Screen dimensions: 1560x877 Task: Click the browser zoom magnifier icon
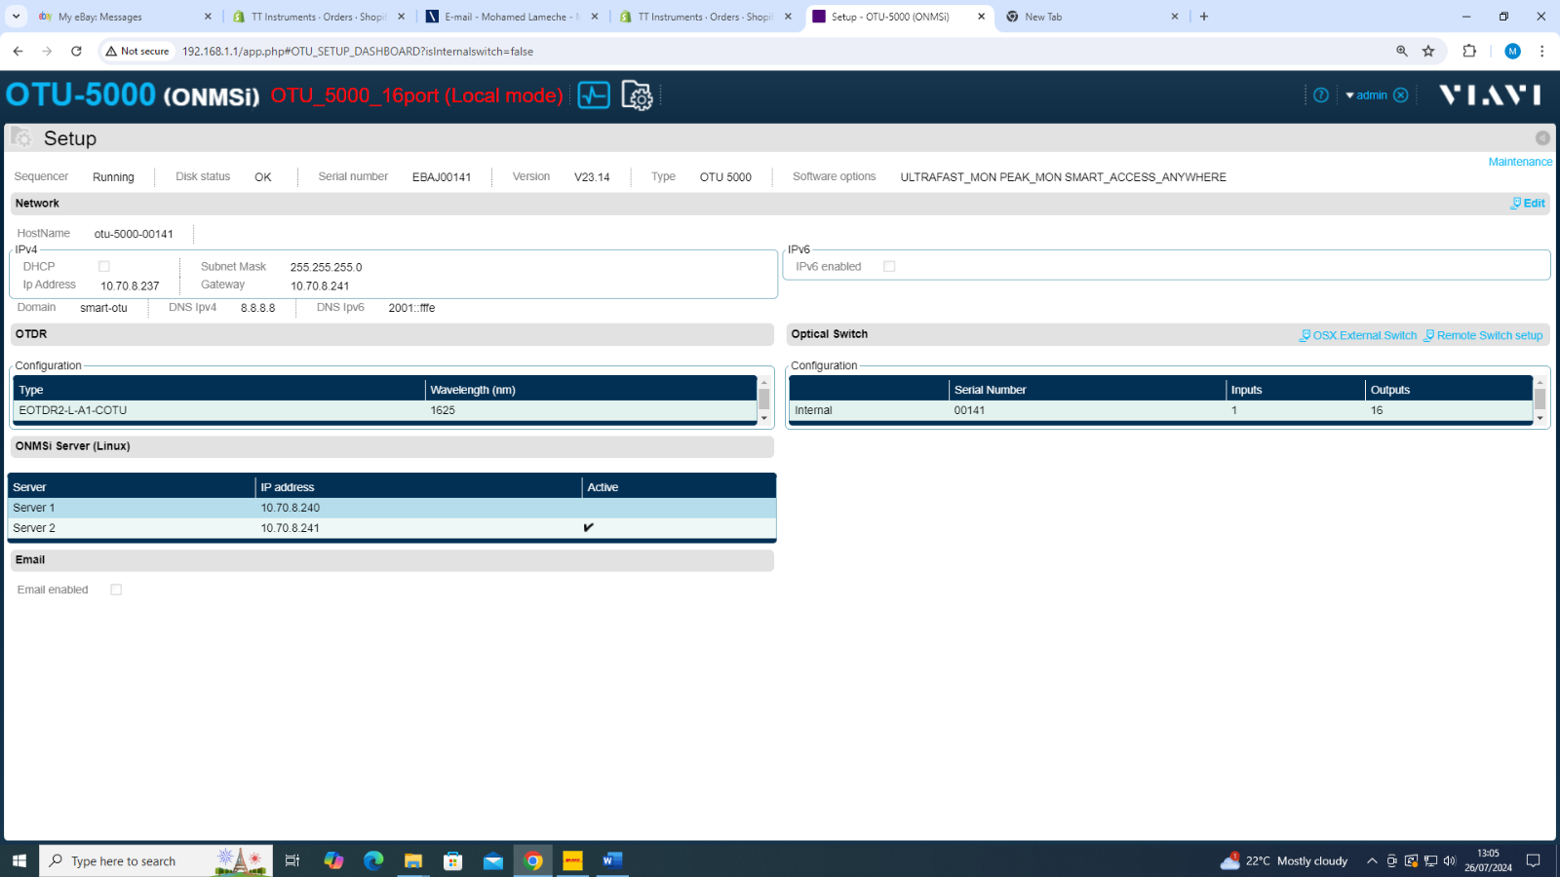(1402, 52)
